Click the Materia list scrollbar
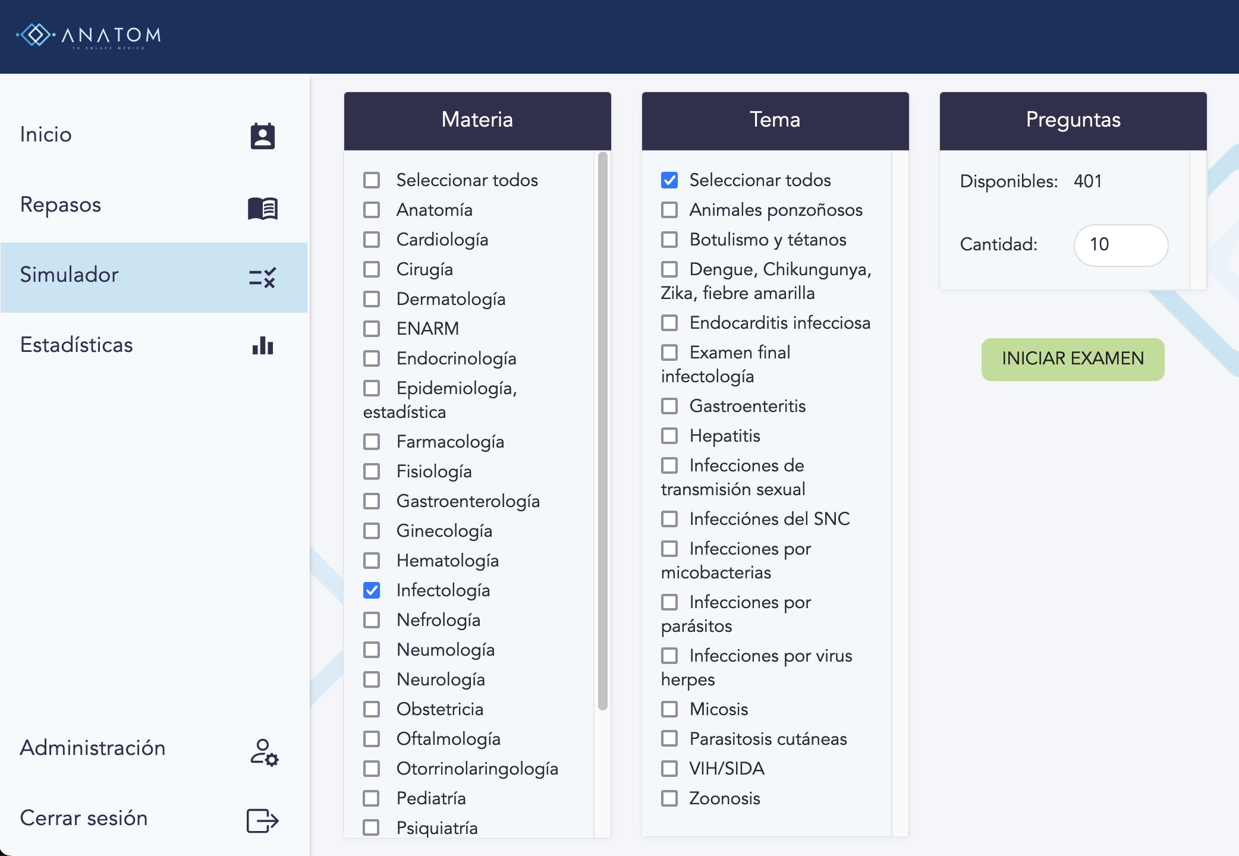1239x856 pixels. coord(602,430)
